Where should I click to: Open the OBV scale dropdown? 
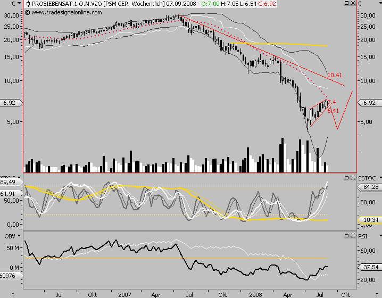19,236
